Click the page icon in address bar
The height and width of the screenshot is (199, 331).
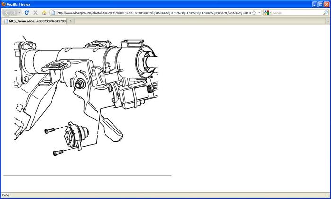[x=53, y=13]
